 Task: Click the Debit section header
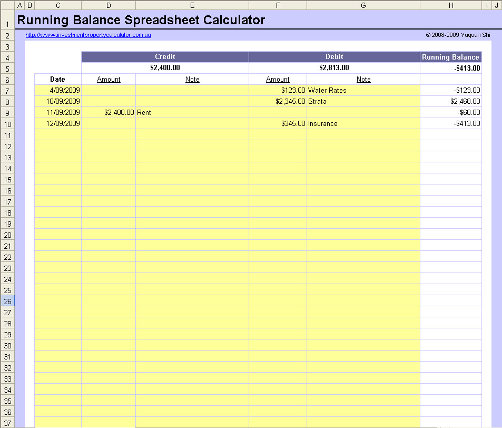click(334, 57)
